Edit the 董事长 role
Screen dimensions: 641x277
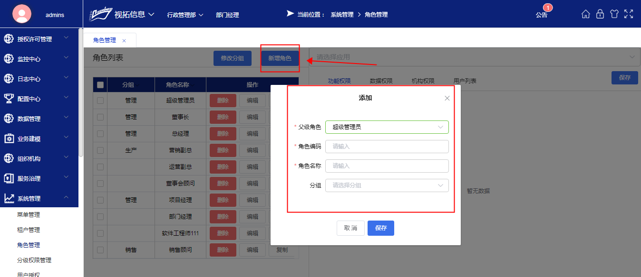click(253, 117)
